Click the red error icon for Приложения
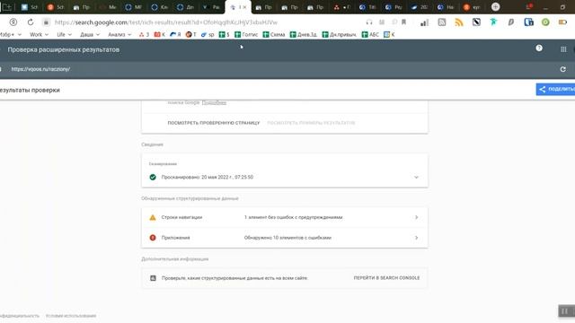Image resolution: width=575 pixels, height=323 pixels. (x=153, y=238)
